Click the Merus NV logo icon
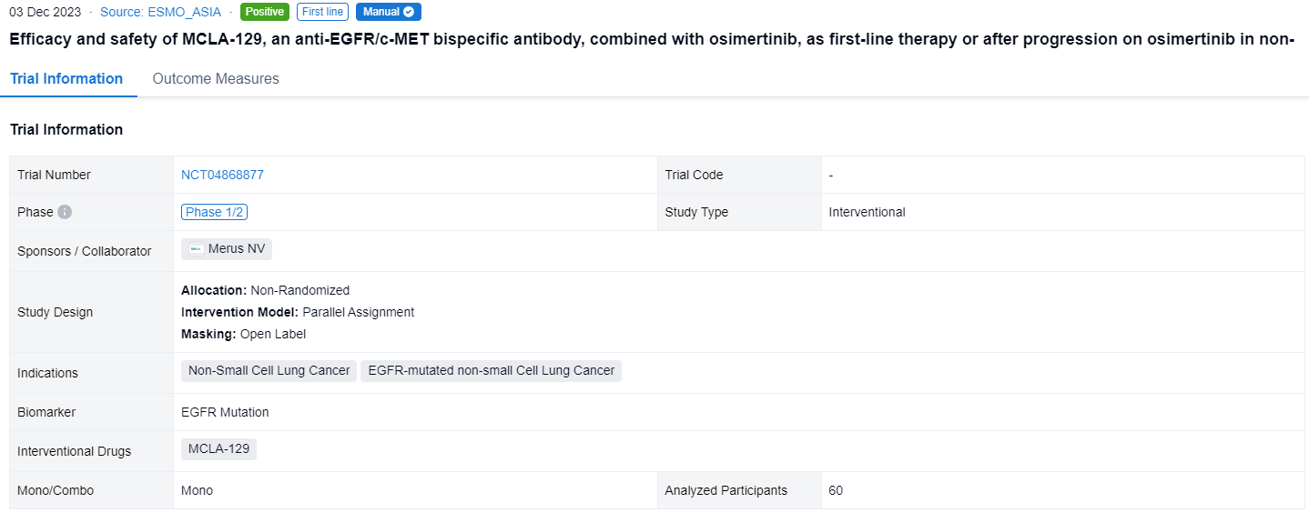 click(x=197, y=249)
